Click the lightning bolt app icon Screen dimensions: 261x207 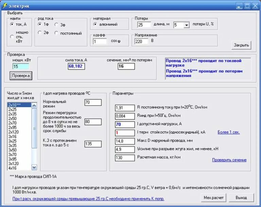click(x=4, y=6)
